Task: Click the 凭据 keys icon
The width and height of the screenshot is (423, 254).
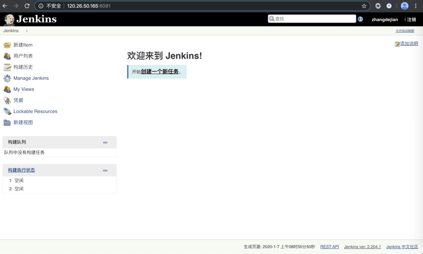Action: pos(7,100)
